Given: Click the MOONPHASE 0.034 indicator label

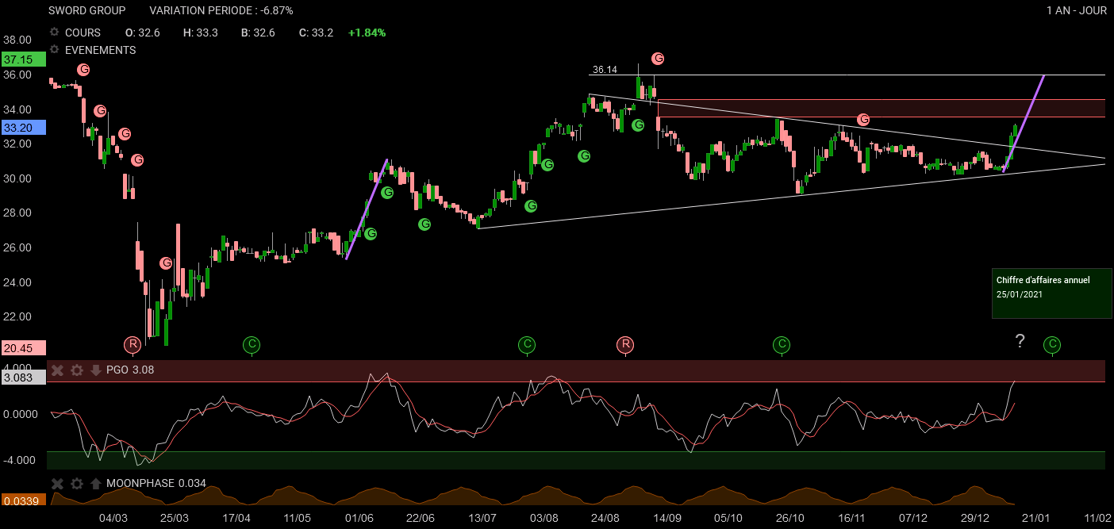Looking at the screenshot, I should click(156, 483).
